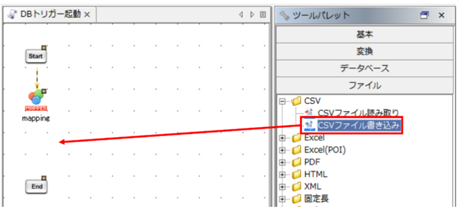Click the Excel(POI) folder icon
Screen dimensions: 458x211
pyautogui.click(x=296, y=150)
